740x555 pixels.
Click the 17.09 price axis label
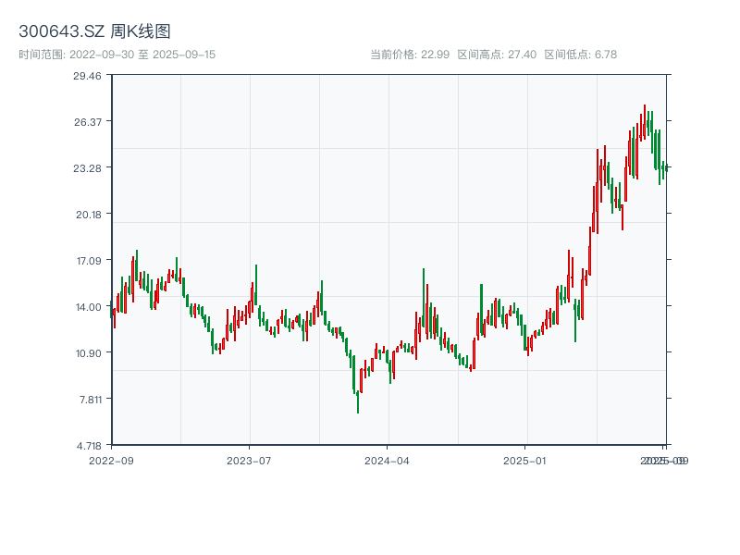tap(87, 261)
